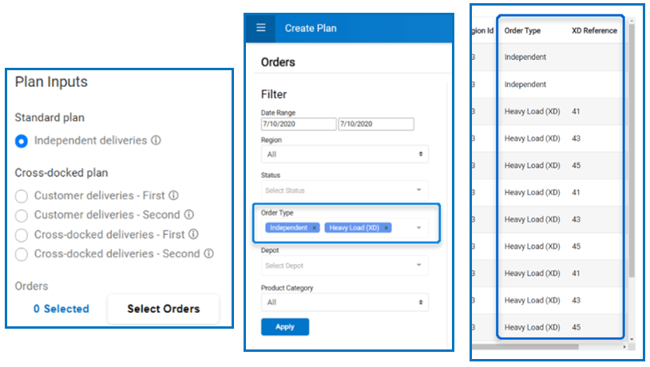This screenshot has width=650, height=367.
Task: Open the Region dropdown
Action: 345,154
